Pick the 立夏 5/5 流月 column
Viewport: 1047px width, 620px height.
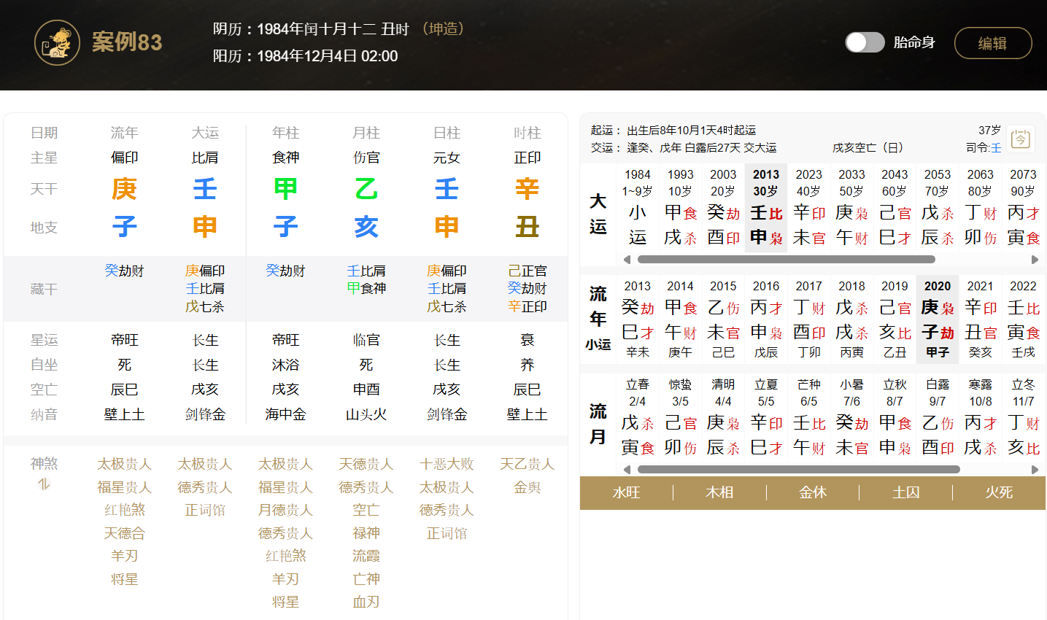(766, 417)
